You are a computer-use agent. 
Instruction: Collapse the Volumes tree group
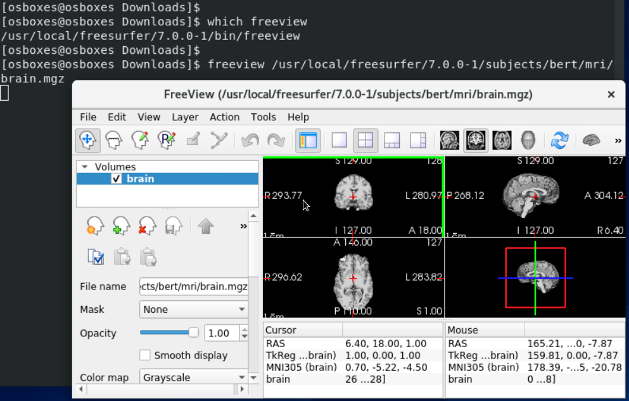click(85, 167)
